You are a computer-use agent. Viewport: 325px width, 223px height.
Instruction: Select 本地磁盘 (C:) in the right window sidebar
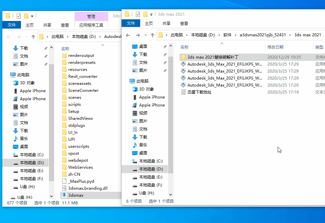151,161
